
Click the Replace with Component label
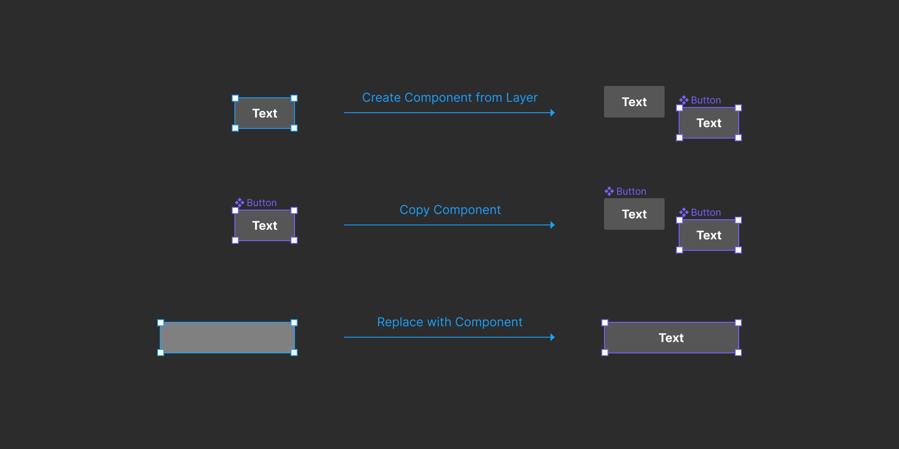click(x=449, y=322)
